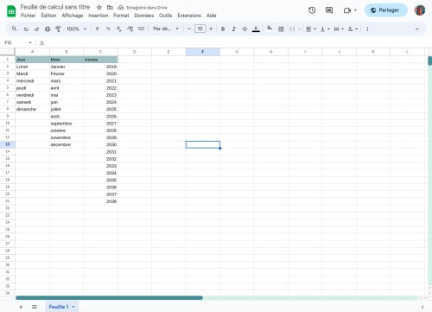This screenshot has height=312, width=432.
Task: Add a new sheet
Action: tap(21, 307)
